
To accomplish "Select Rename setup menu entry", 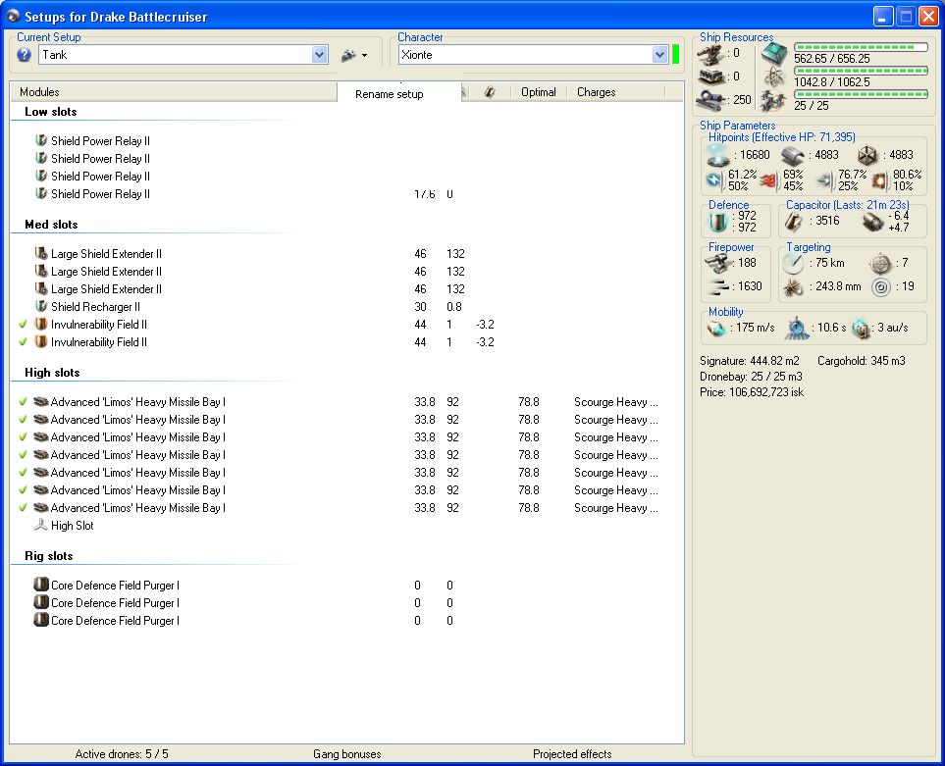I will coord(390,94).
